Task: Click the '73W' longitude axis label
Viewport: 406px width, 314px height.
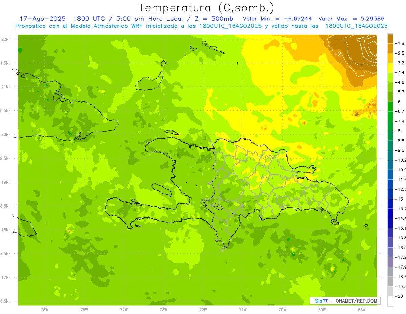Action: pos(163,310)
